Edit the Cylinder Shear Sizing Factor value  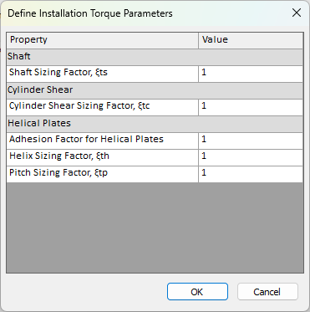[251, 107]
